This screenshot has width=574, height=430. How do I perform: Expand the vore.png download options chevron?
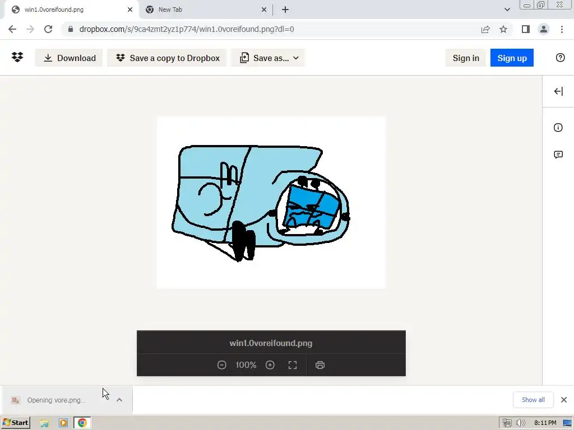point(119,400)
